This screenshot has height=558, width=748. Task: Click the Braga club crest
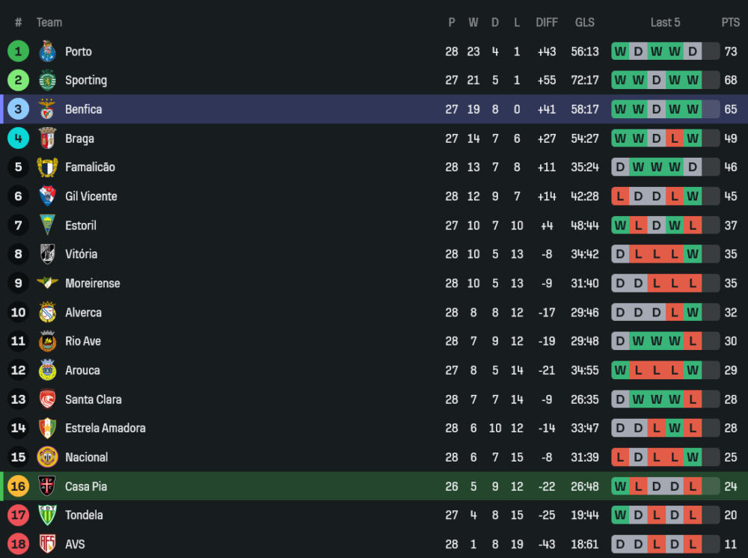[48, 138]
